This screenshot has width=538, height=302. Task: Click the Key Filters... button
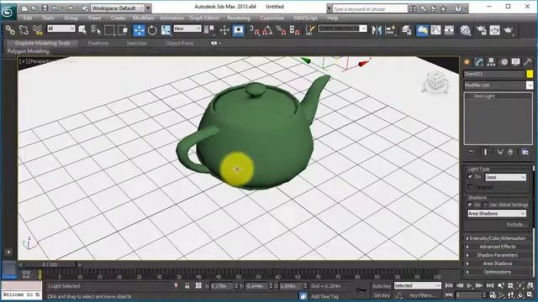[422, 295]
